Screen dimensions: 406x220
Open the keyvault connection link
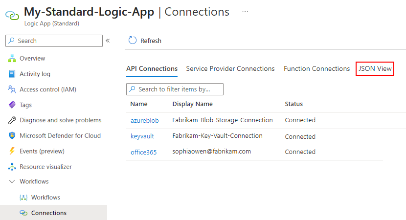click(142, 136)
